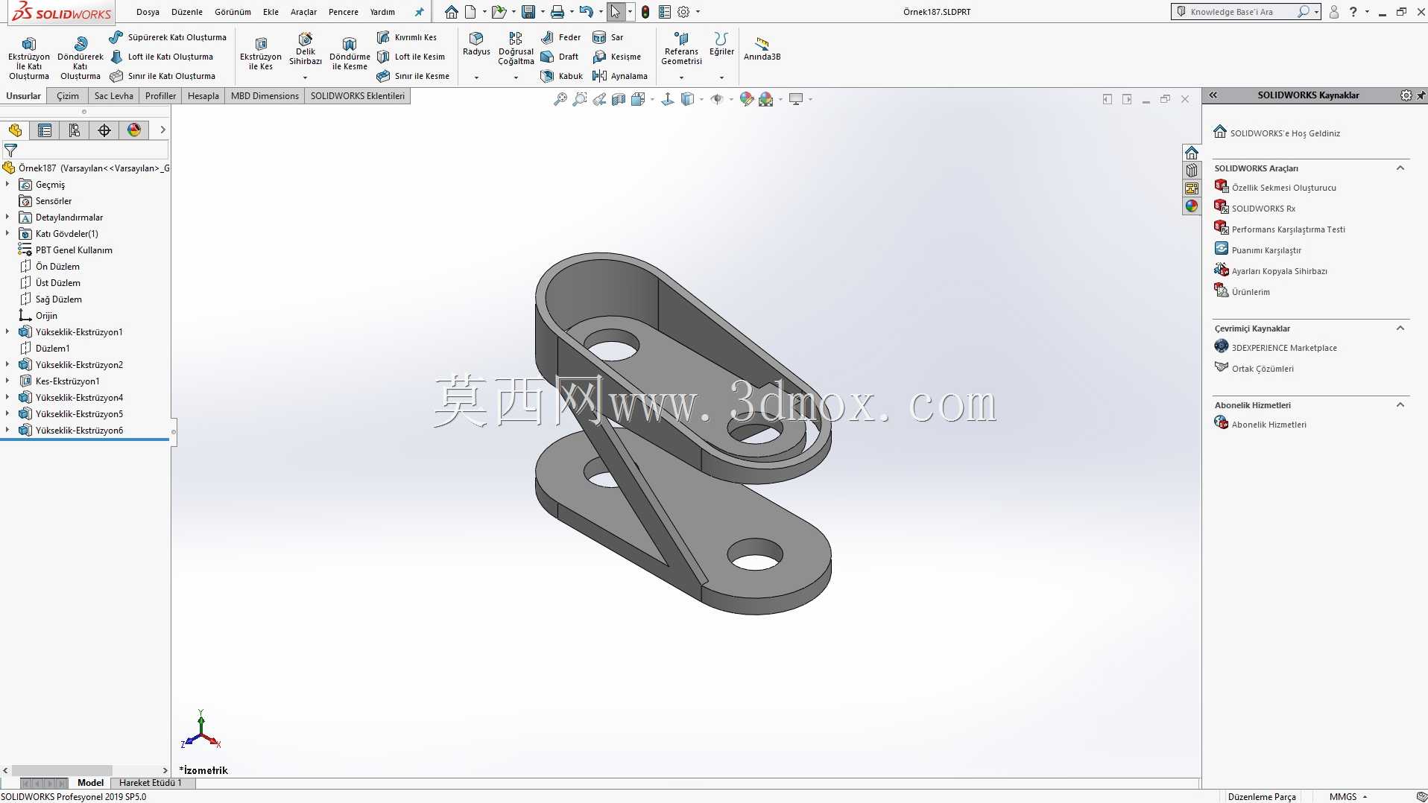The height and width of the screenshot is (803, 1428).
Task: Click the zoom to area icon
Action: [580, 99]
